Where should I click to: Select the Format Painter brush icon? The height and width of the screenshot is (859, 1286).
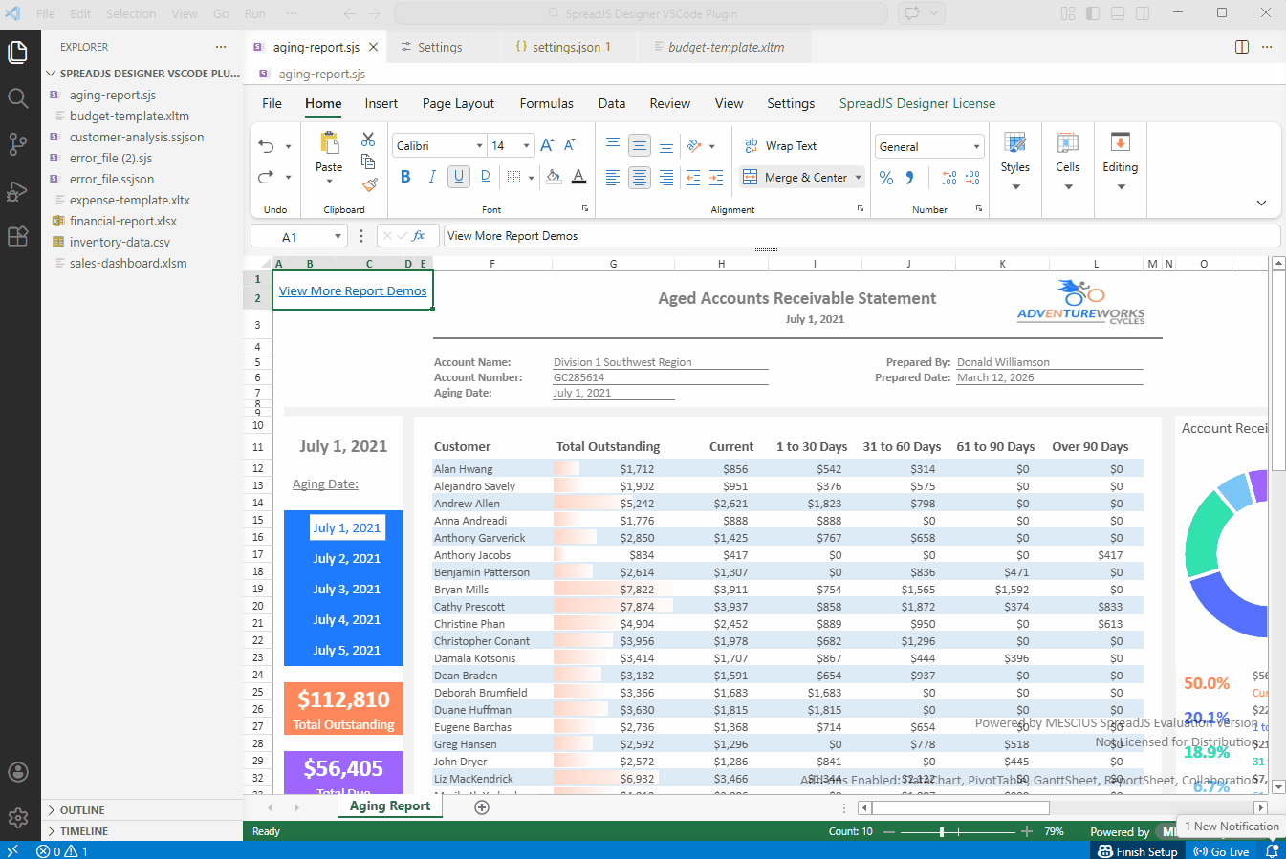pyautogui.click(x=369, y=184)
